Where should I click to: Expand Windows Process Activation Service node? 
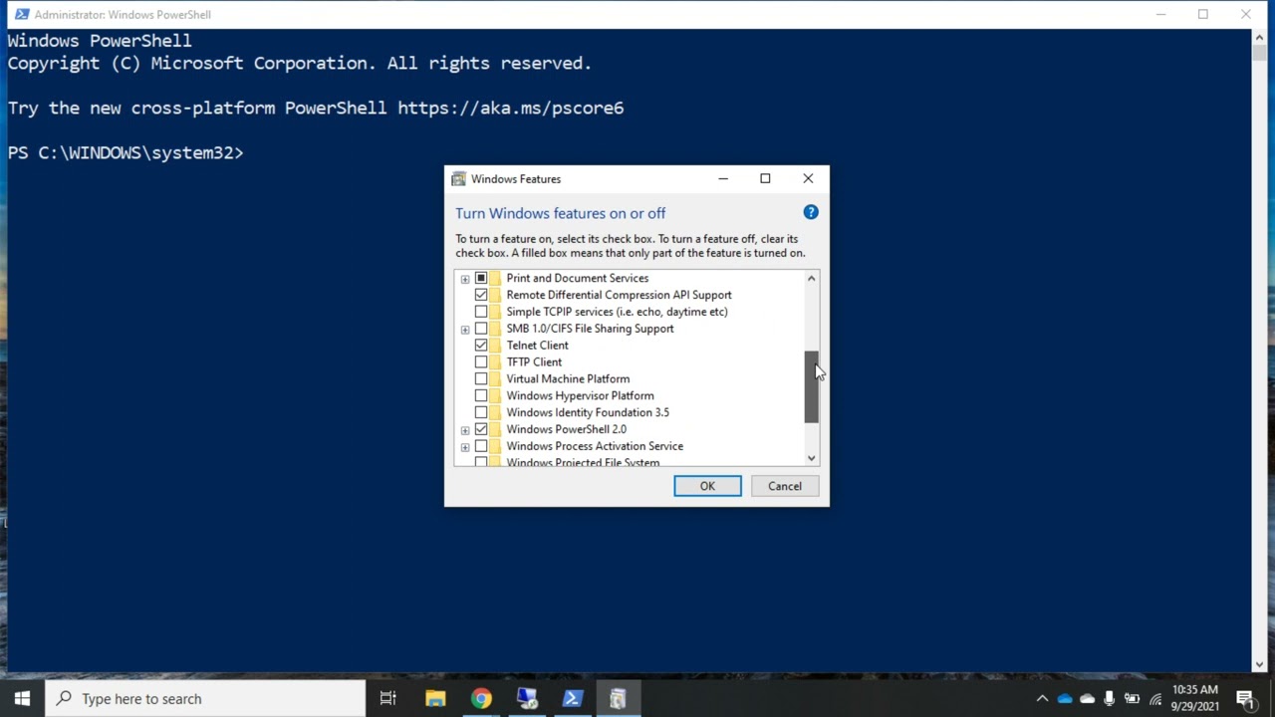coord(465,447)
